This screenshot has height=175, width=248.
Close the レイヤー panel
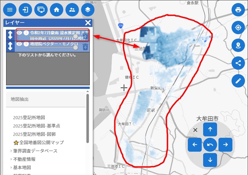tap(88, 23)
